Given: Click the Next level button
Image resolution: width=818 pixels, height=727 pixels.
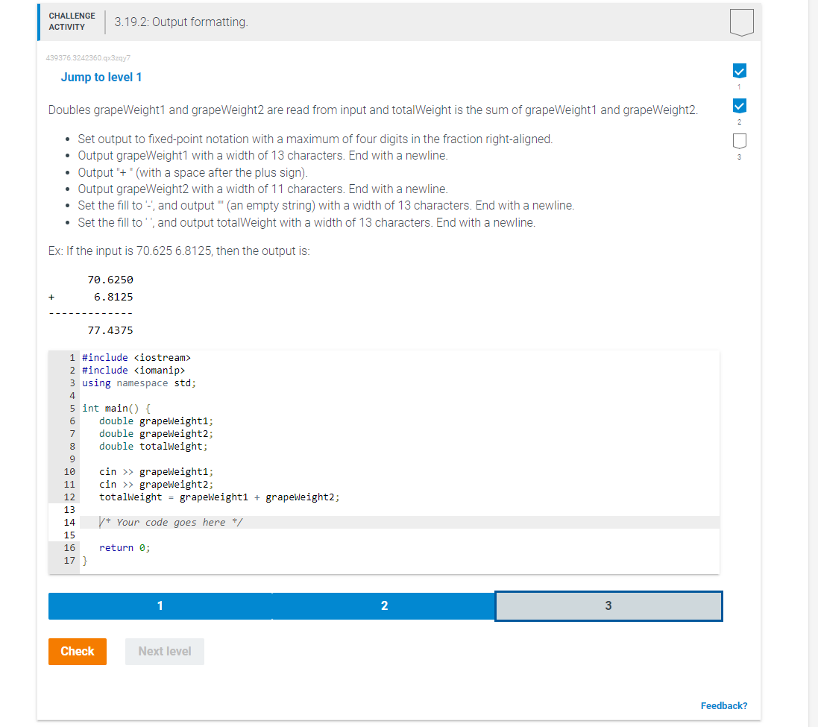Looking at the screenshot, I should (164, 652).
